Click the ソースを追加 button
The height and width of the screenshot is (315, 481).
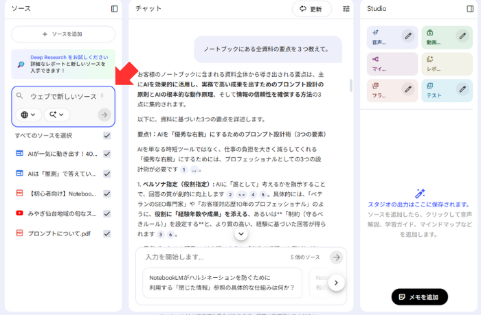[x=63, y=34]
